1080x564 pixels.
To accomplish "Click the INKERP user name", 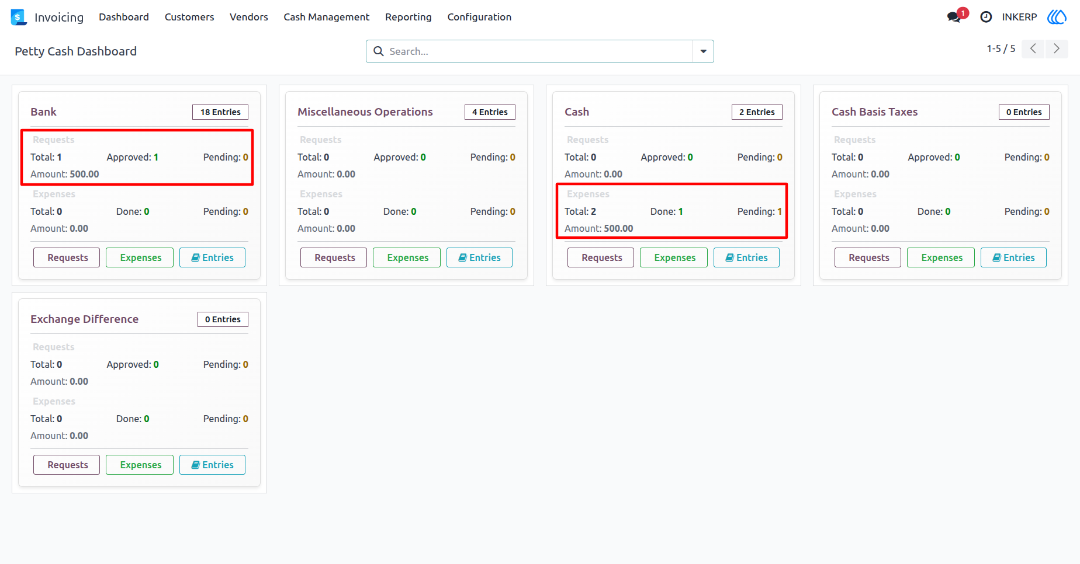I will 1019,17.
